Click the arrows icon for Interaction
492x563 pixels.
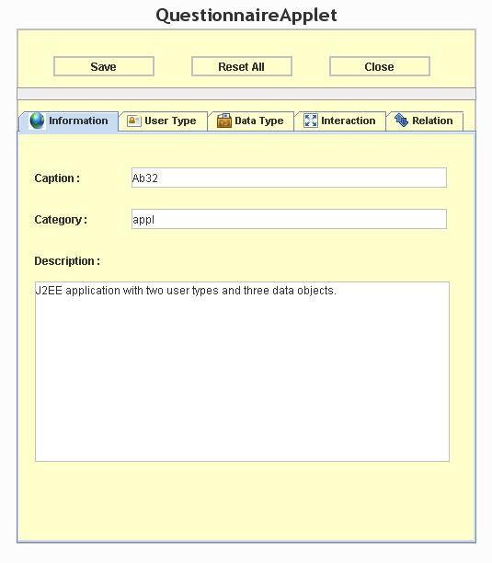(311, 121)
